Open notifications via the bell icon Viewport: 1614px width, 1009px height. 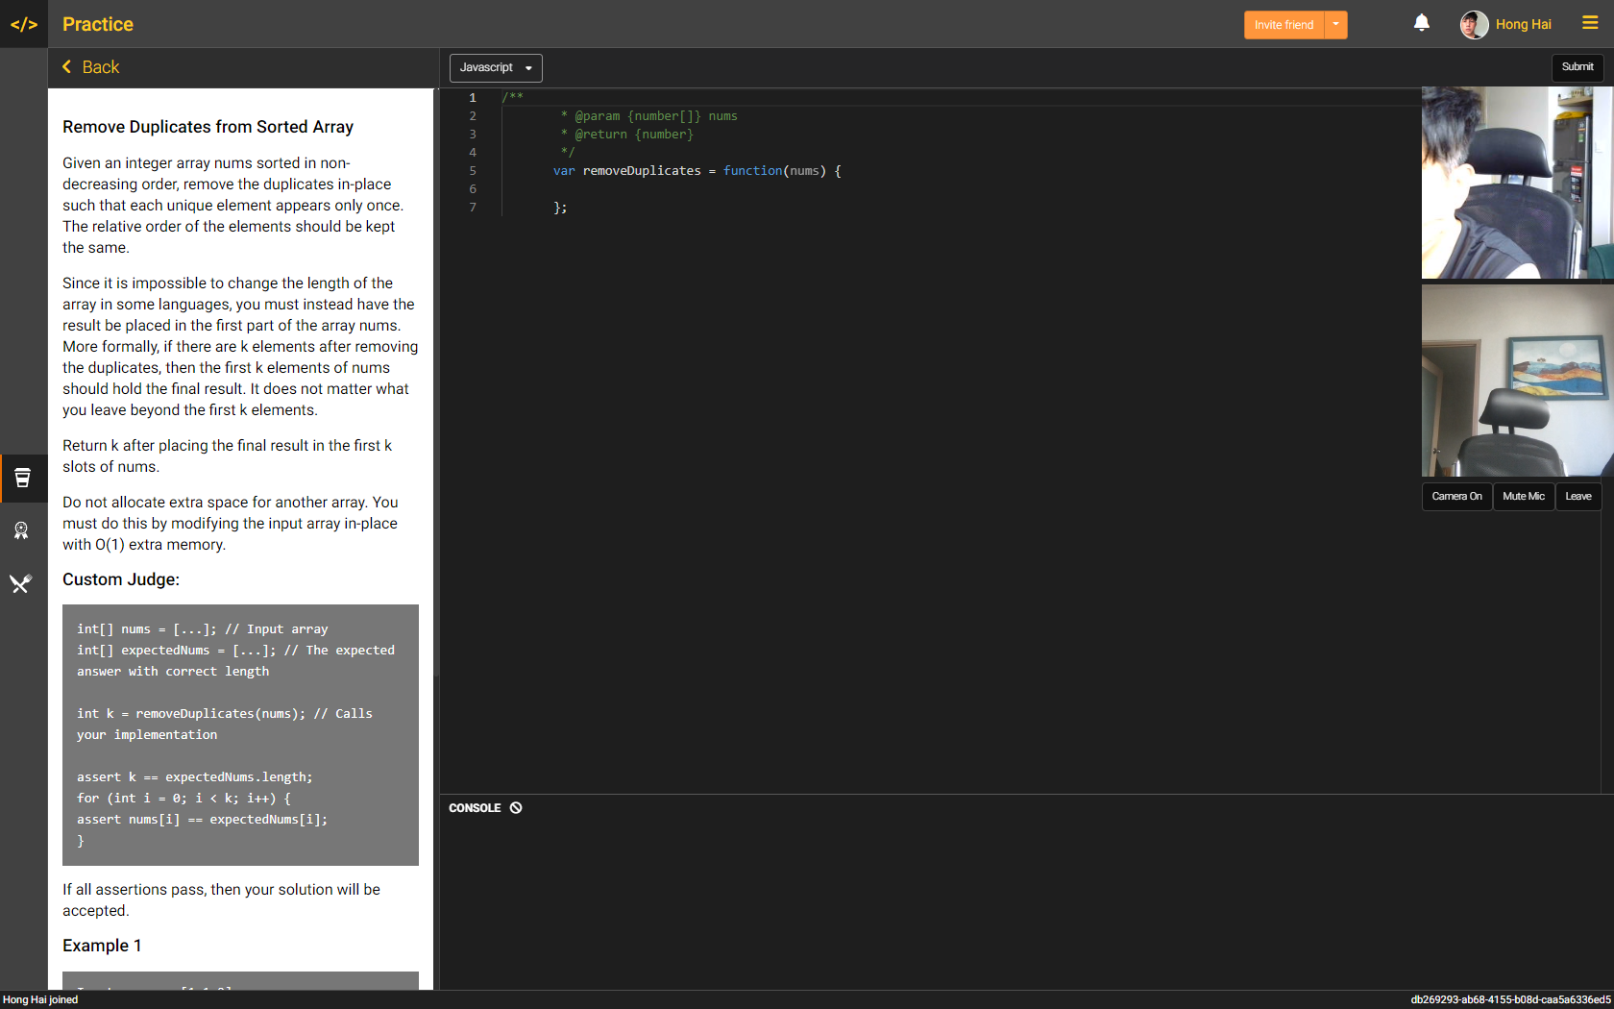tap(1422, 22)
